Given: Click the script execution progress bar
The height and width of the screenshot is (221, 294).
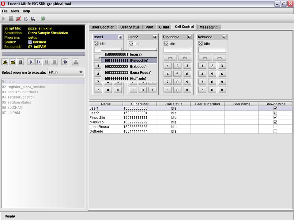Looking at the screenshot, I should [x=43, y=54].
